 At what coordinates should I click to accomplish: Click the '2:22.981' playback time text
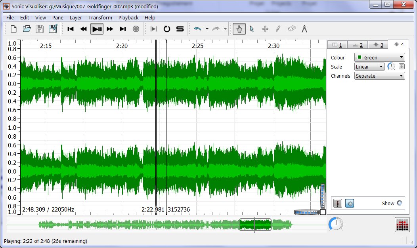point(153,210)
